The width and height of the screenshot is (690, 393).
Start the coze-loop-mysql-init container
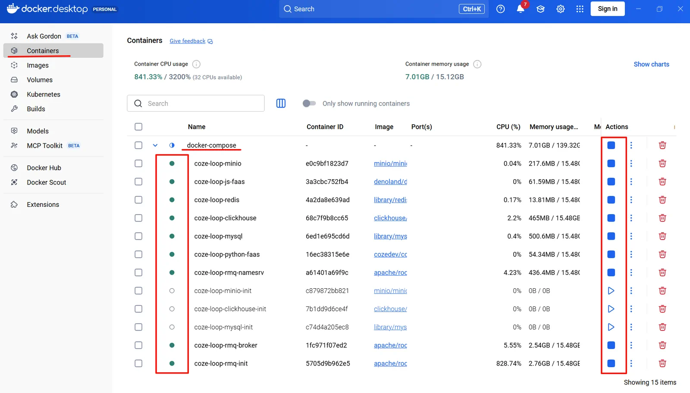(x=611, y=327)
